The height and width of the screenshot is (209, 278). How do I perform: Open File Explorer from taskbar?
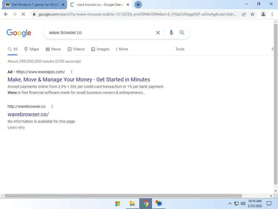point(132,204)
